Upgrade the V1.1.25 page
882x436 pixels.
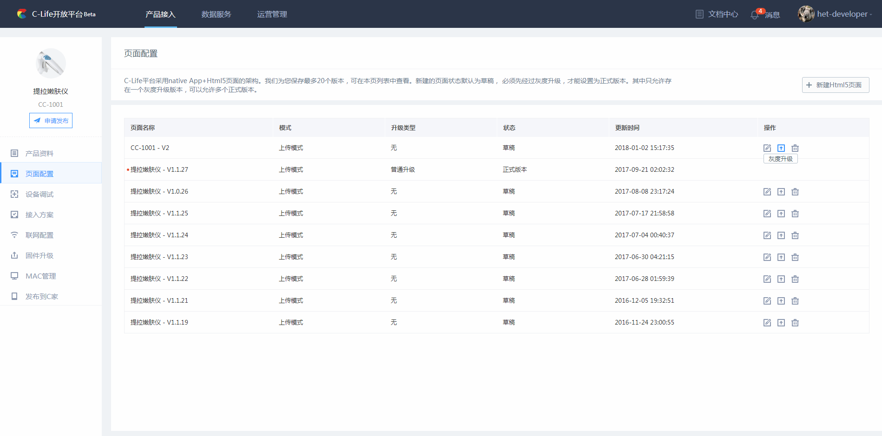tap(781, 214)
